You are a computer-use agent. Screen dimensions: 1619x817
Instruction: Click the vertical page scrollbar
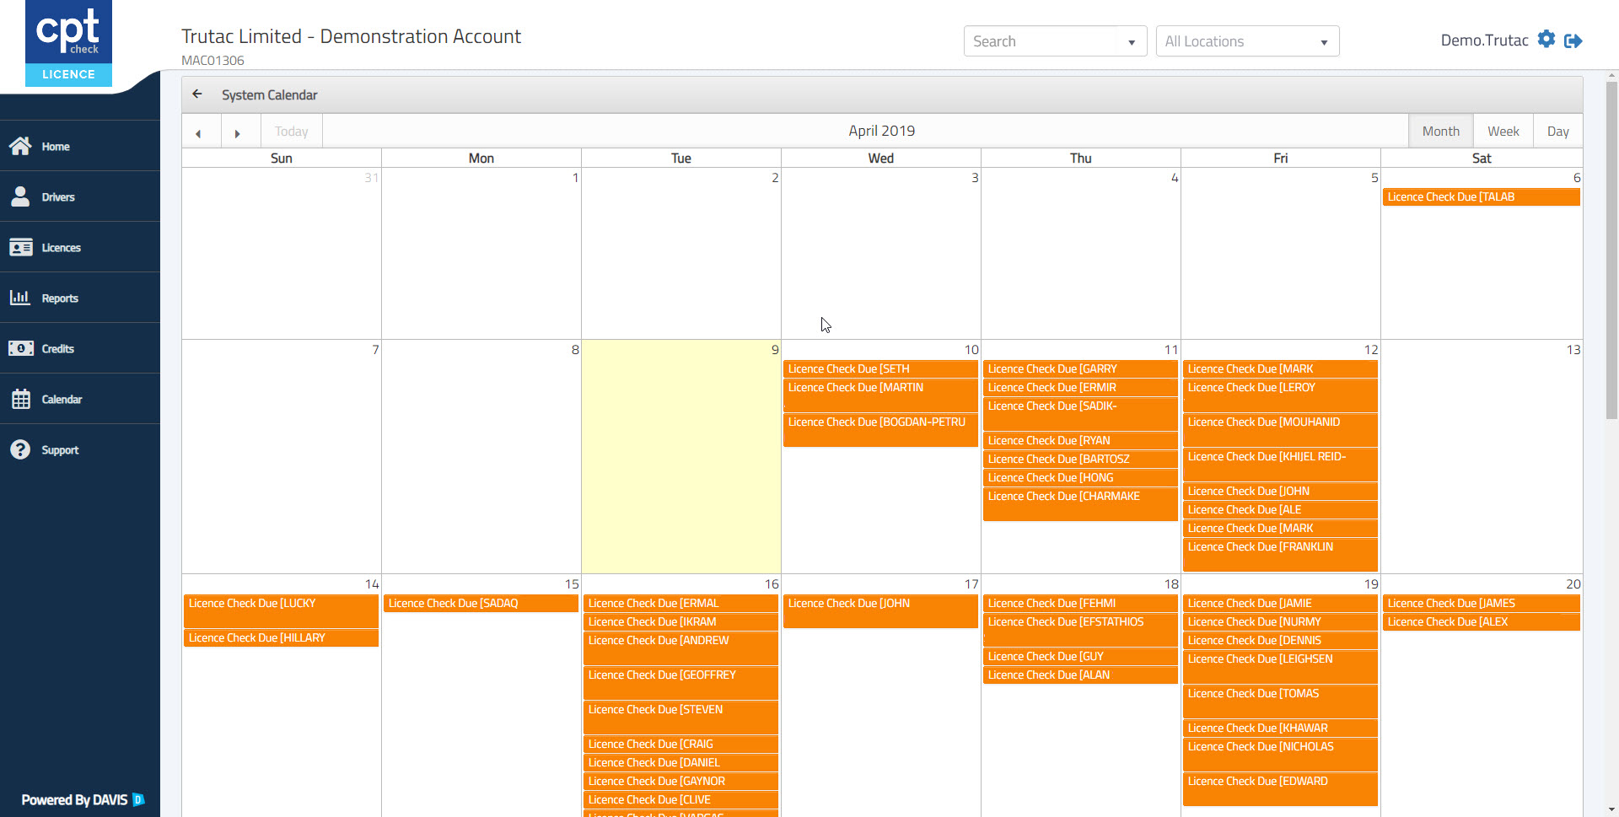pos(1611,253)
